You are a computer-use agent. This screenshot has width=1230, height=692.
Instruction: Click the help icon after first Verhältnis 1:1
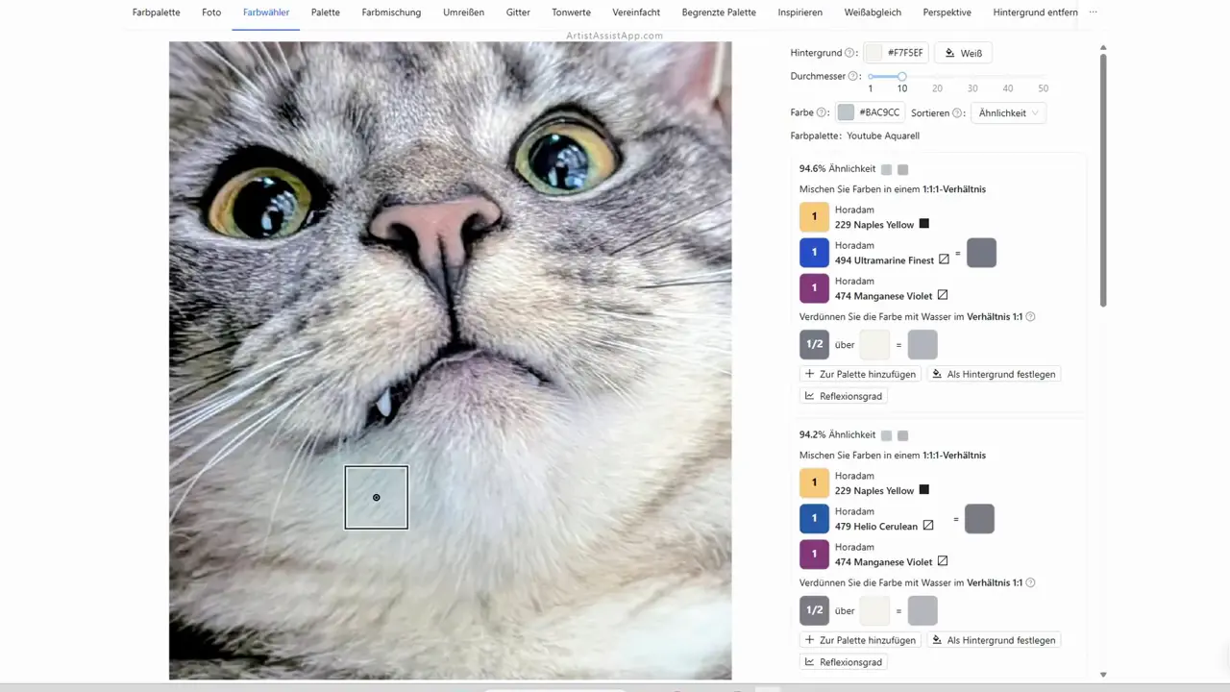point(1030,317)
